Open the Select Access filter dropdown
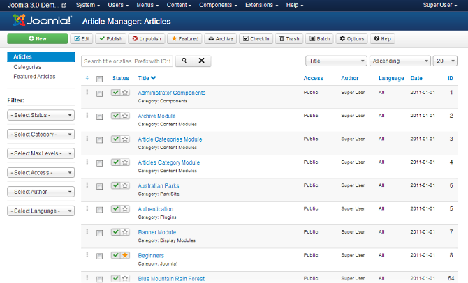 click(x=41, y=172)
